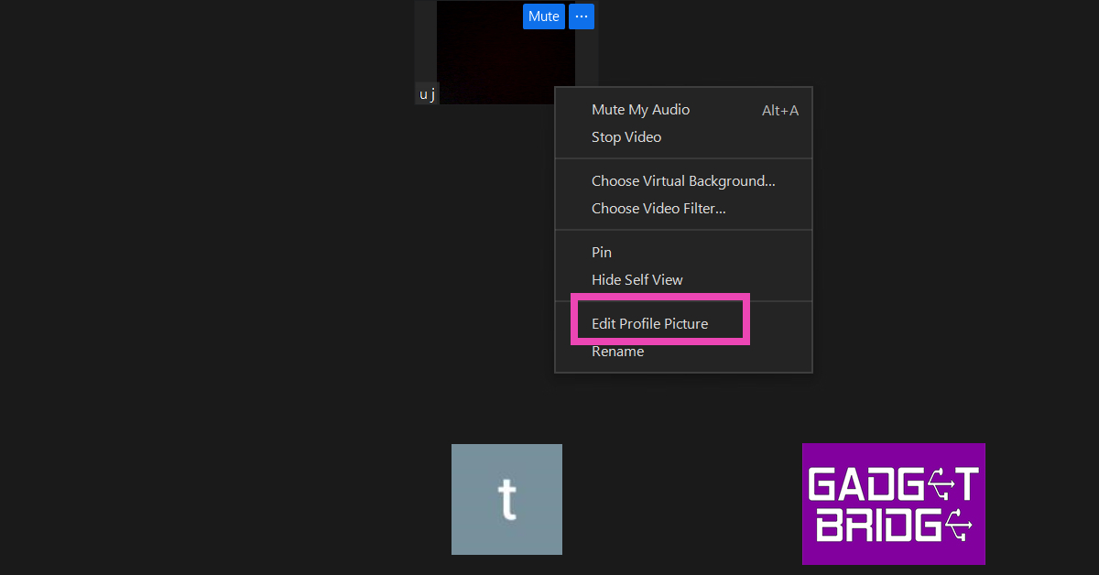Open Choose Virtual Background option
Viewport: 1099px width, 575px height.
pyautogui.click(x=683, y=181)
